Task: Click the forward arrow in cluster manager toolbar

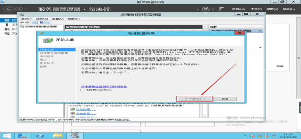Action: coord(27,23)
